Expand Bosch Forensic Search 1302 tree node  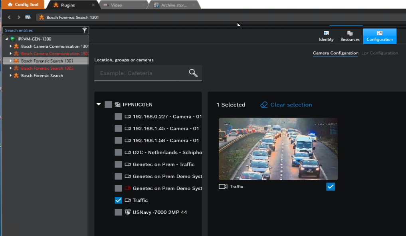[11, 68]
